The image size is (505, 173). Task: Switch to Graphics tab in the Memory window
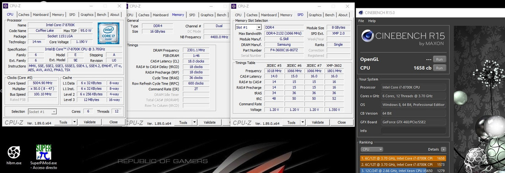pyautogui.click(x=207, y=15)
